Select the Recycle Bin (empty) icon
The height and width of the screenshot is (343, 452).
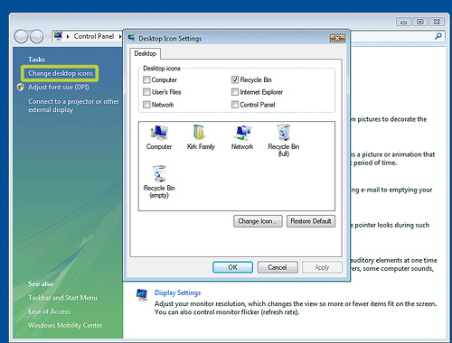pos(159,181)
